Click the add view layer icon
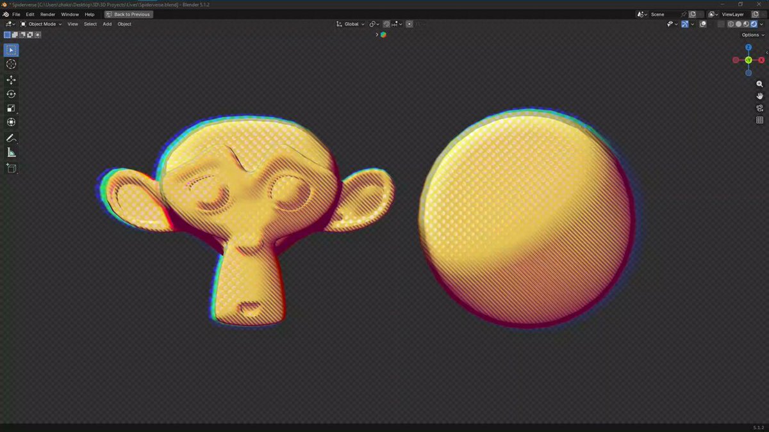The image size is (769, 432). [756, 14]
